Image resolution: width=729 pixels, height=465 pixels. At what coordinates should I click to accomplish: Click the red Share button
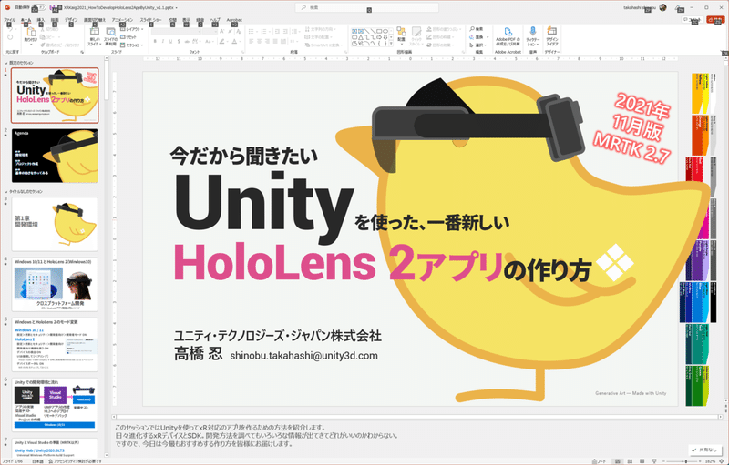click(x=715, y=19)
